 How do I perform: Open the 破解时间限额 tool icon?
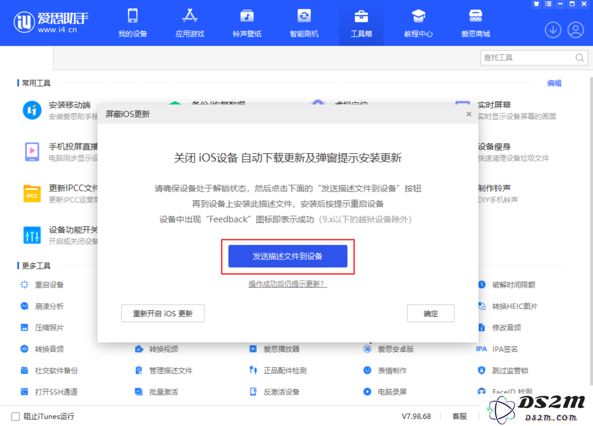pyautogui.click(x=482, y=285)
